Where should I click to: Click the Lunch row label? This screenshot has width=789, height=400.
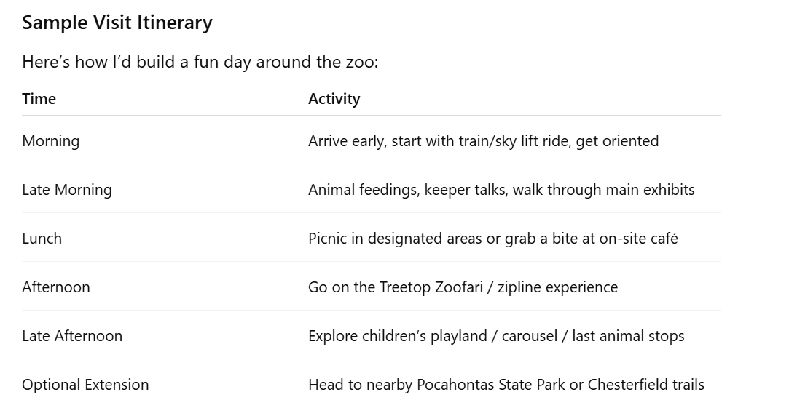click(x=42, y=239)
